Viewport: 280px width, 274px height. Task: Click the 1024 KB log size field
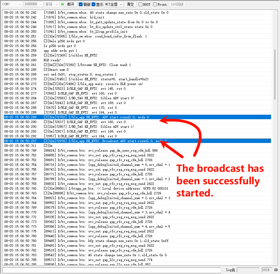(266, 270)
